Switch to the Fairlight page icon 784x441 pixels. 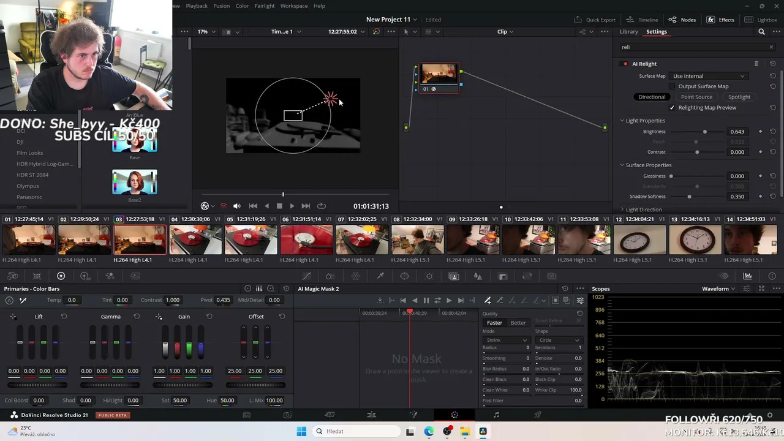click(x=496, y=415)
